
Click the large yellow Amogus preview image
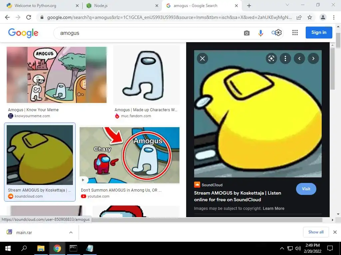[258, 114]
